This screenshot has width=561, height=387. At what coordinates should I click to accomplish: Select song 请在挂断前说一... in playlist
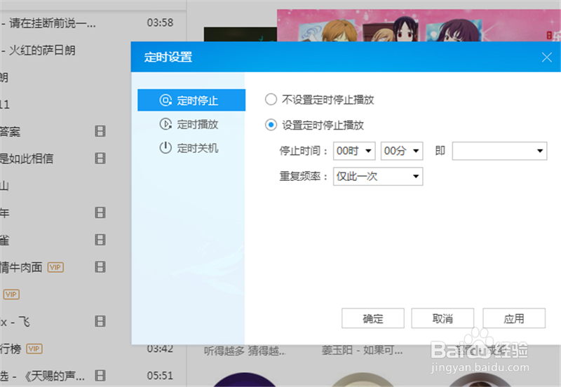[x=52, y=23]
